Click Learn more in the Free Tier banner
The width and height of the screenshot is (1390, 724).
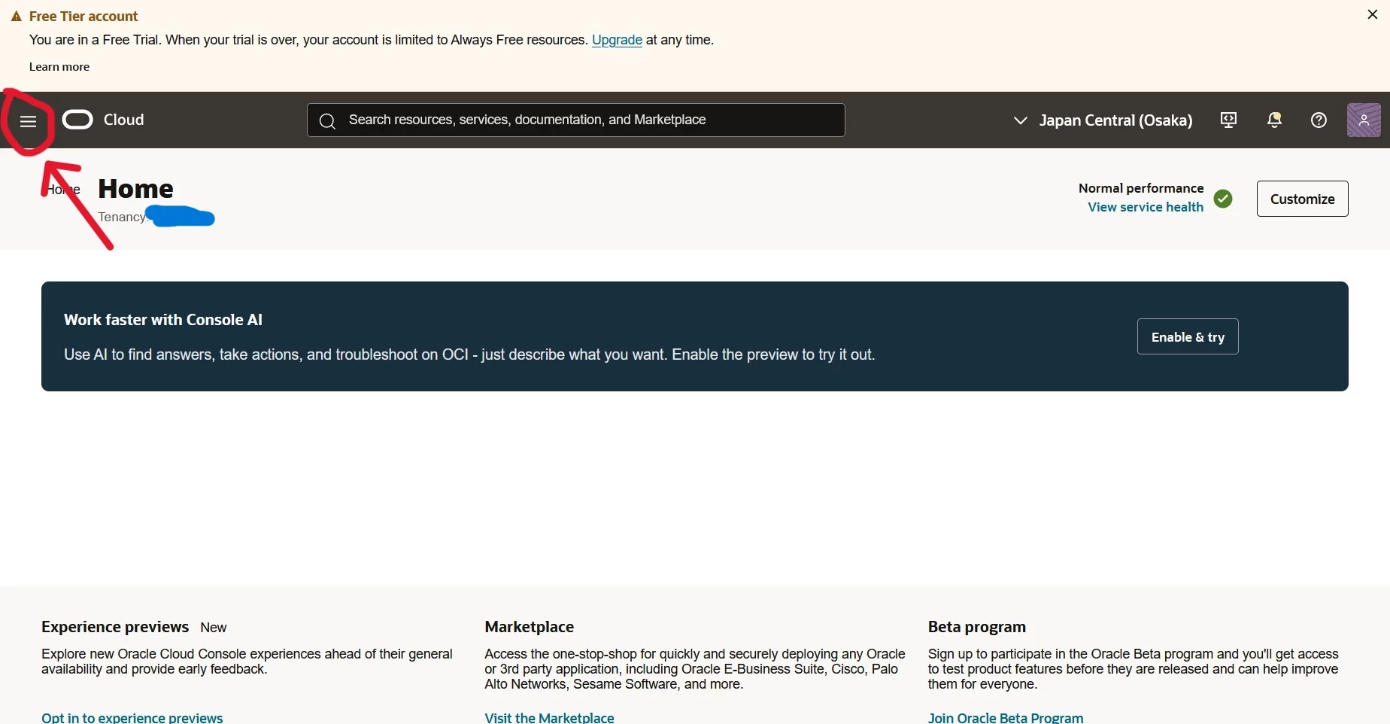[59, 67]
